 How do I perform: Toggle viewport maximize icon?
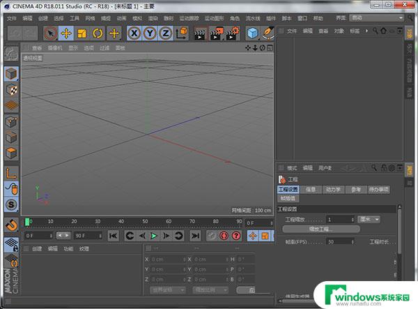pyautogui.click(x=270, y=47)
